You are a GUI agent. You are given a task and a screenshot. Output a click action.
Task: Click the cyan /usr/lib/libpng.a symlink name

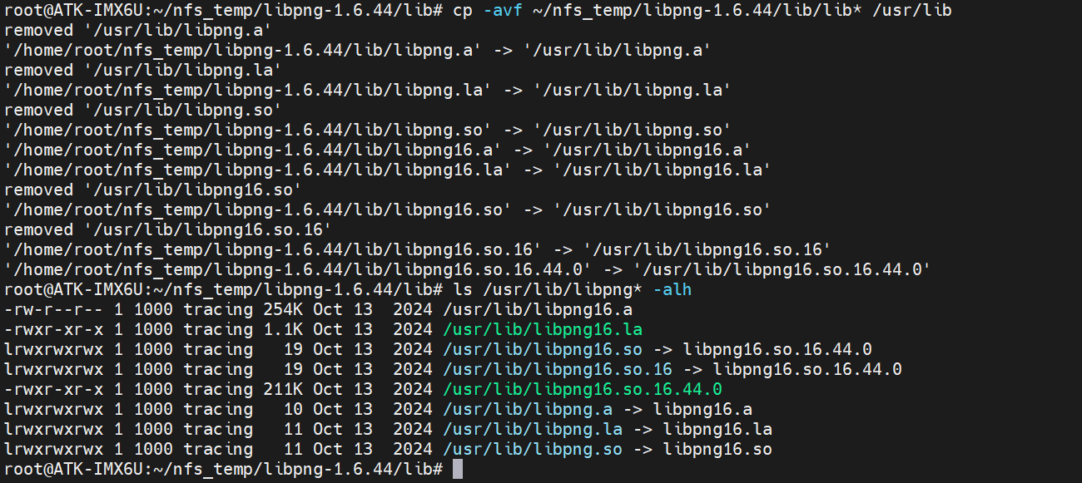pos(528,409)
